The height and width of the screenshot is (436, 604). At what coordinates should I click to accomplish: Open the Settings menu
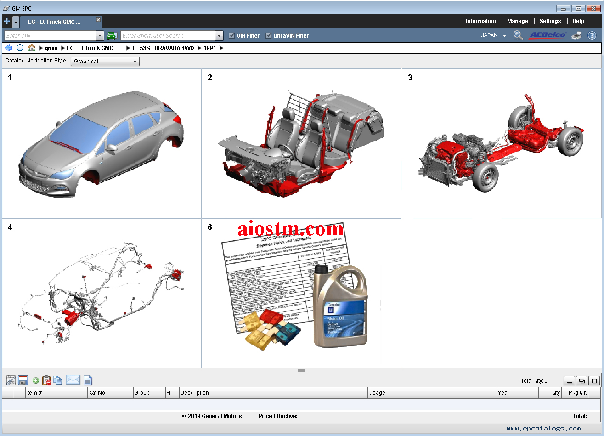[x=550, y=21]
